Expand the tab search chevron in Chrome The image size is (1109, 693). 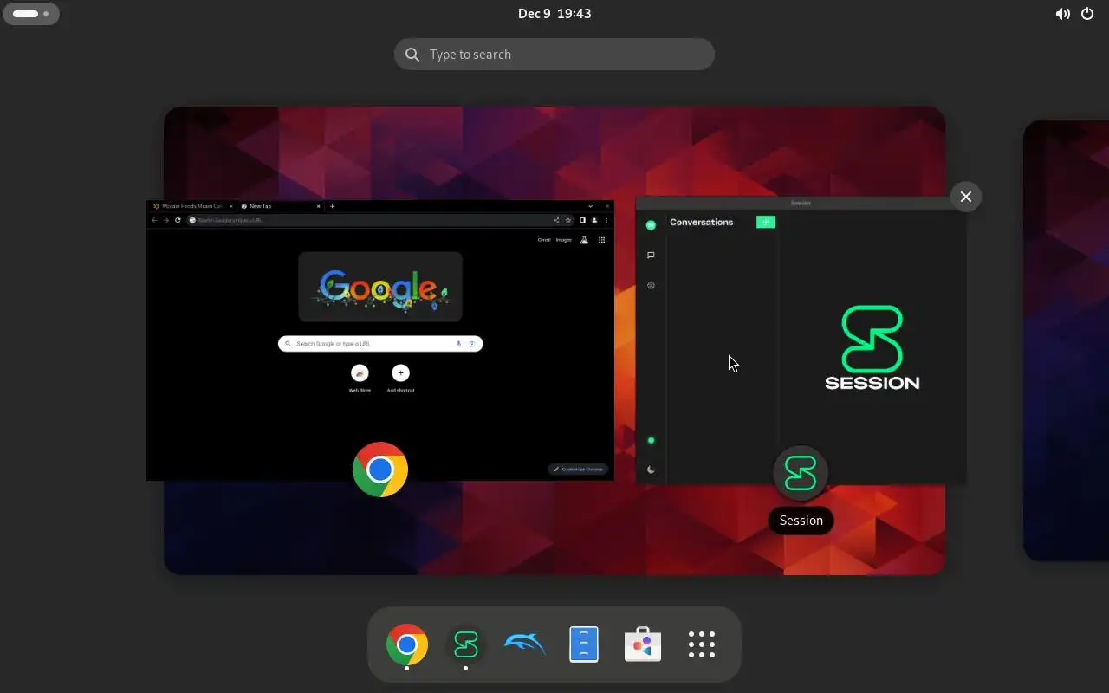(x=590, y=206)
